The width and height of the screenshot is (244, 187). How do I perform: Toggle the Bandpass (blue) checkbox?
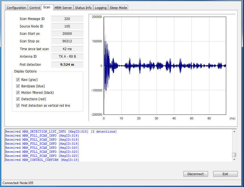(18, 86)
